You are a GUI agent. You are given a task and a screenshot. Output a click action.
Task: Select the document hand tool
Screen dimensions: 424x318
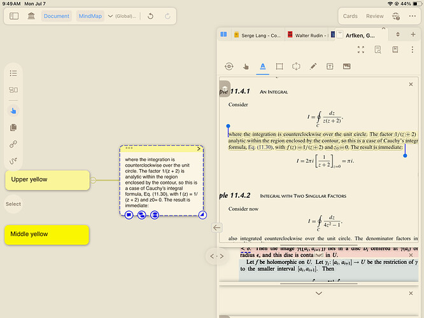[x=246, y=67]
